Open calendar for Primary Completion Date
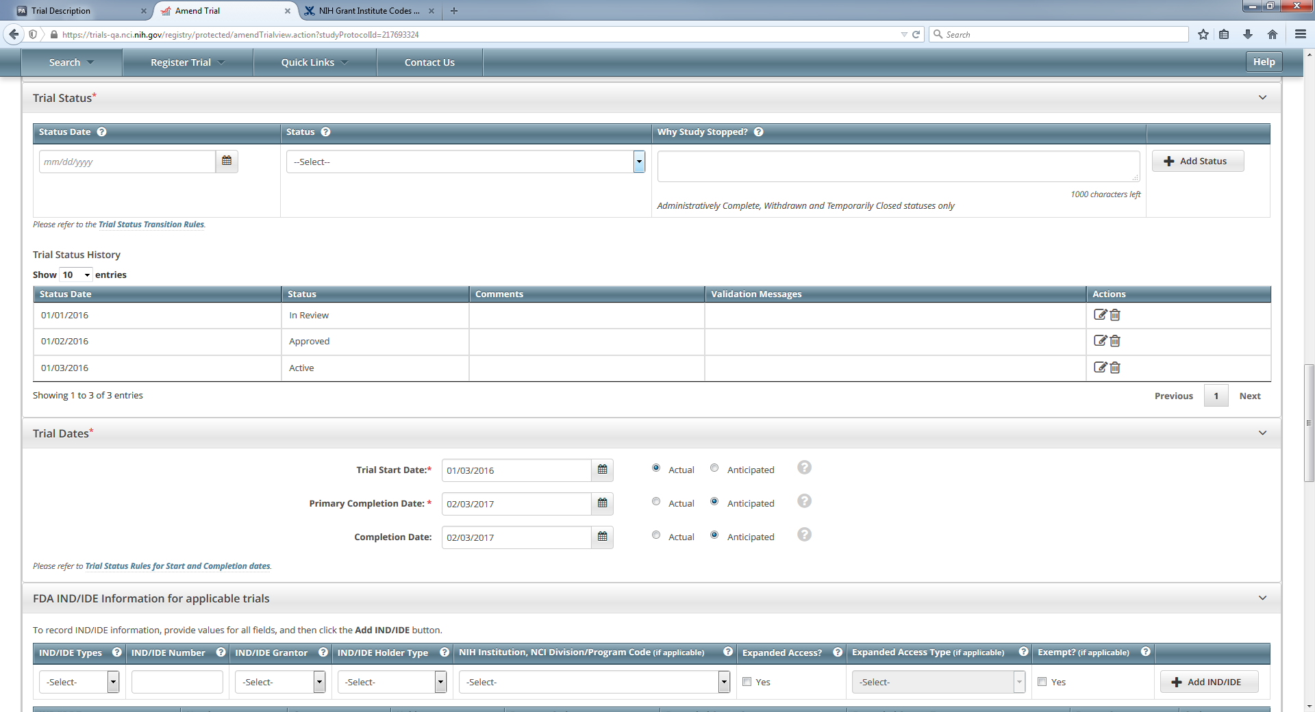The height and width of the screenshot is (712, 1315). click(602, 504)
